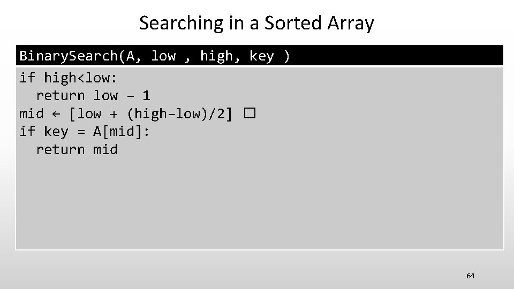Click the left arrow assignment symbol
Viewport: 514px width, 289px height.
(56, 113)
